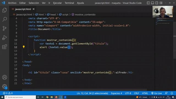Open Cortana circle icon on taskbar
The image size is (176, 99).
point(38,97)
